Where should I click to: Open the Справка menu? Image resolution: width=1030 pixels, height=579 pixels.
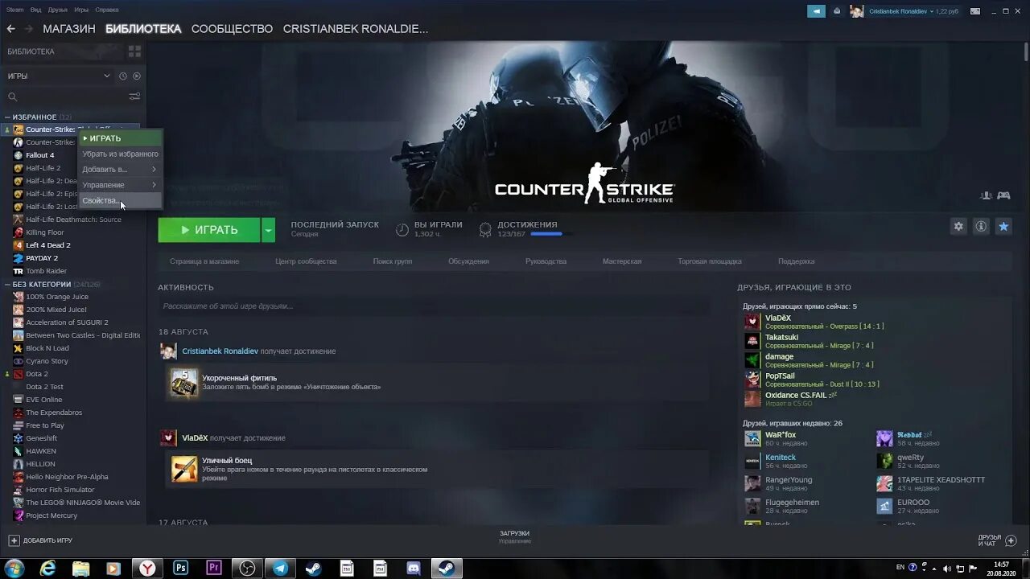106,10
